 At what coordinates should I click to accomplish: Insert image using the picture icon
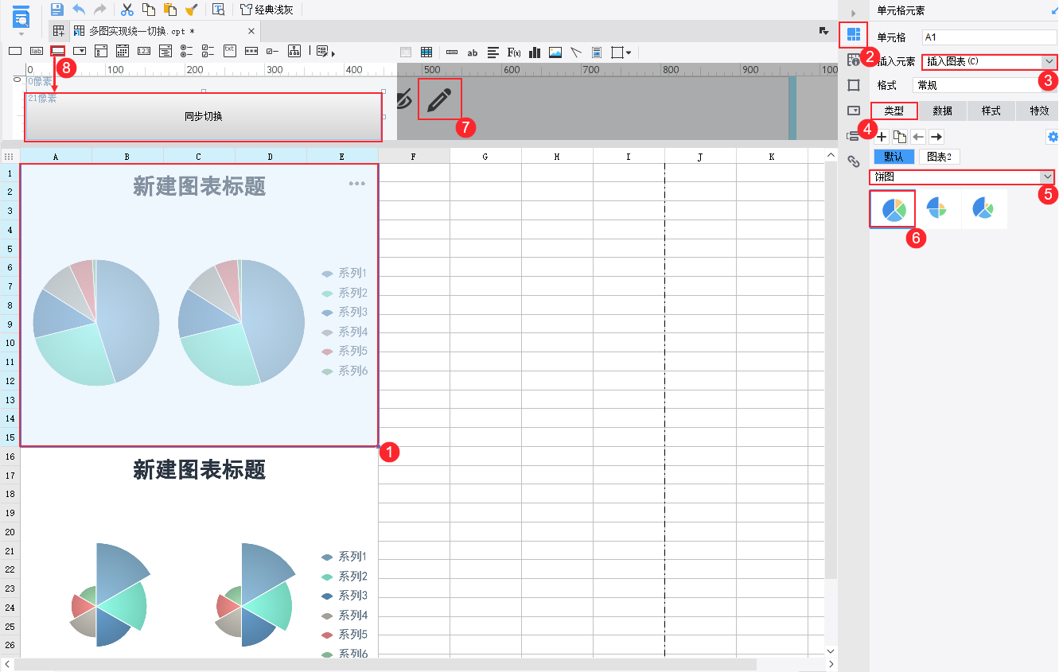pyautogui.click(x=555, y=52)
